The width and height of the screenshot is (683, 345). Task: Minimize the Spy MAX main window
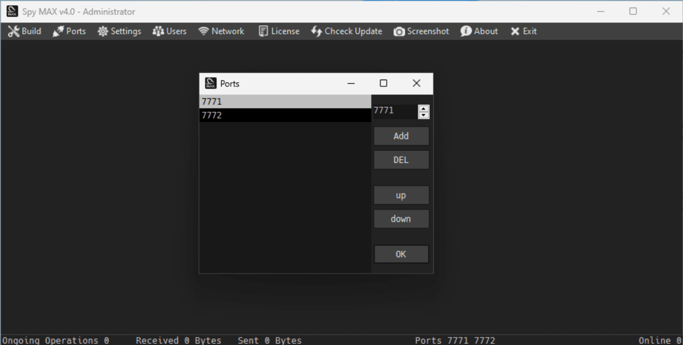point(601,12)
